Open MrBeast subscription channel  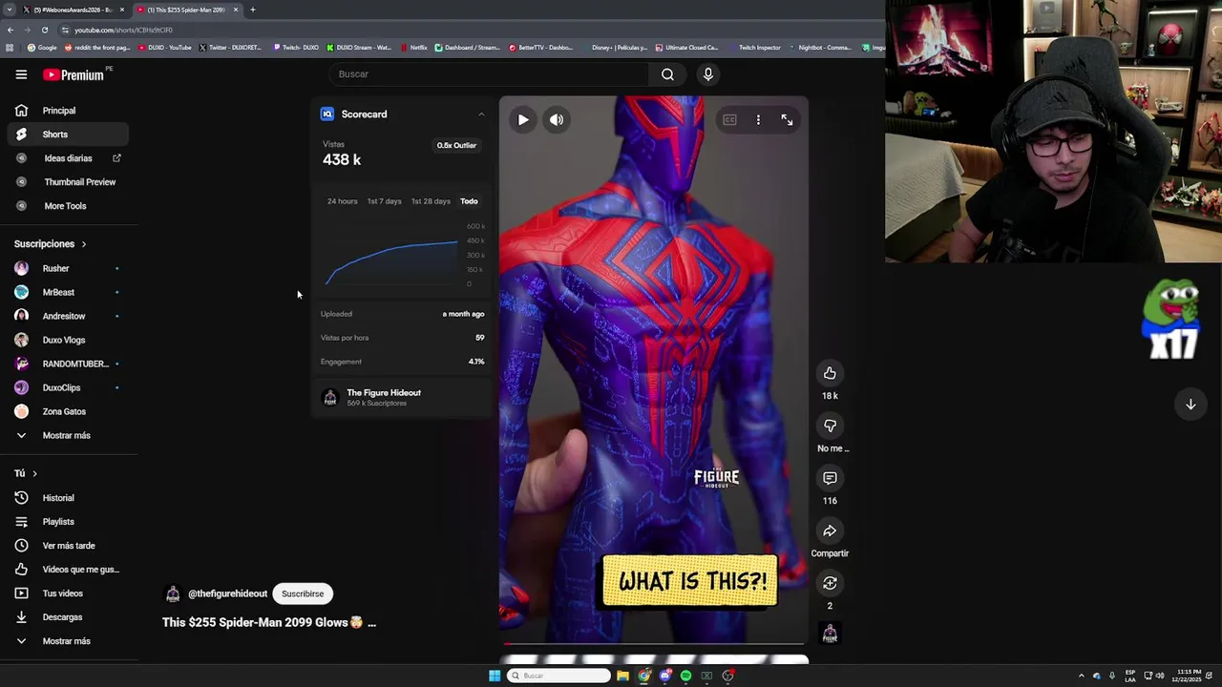tap(67, 293)
